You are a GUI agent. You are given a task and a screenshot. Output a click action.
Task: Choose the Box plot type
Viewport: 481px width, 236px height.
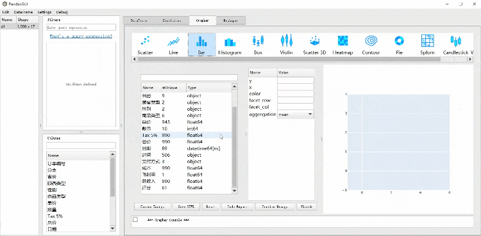click(x=258, y=45)
